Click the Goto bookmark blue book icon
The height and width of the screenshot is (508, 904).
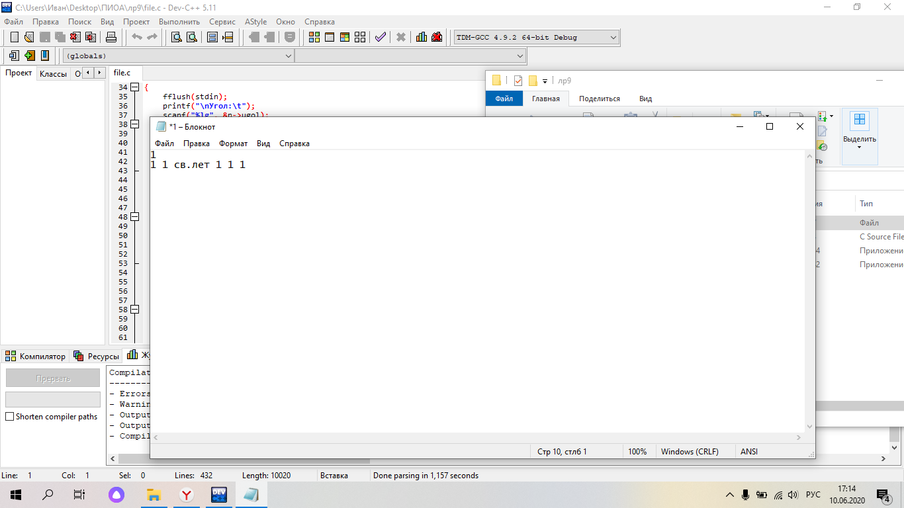tap(45, 56)
